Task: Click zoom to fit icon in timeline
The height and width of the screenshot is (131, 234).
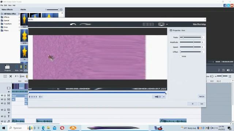Action: 230,76
